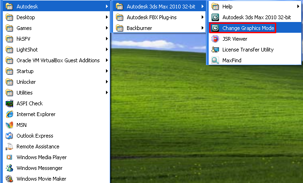Expand the Backburner submenu arrow

(x=202, y=28)
